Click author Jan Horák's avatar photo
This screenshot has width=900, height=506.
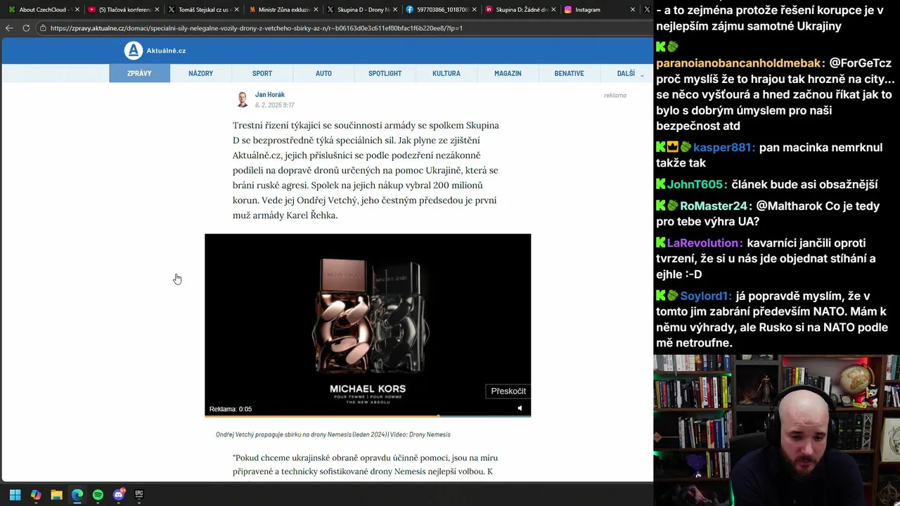coord(243,99)
